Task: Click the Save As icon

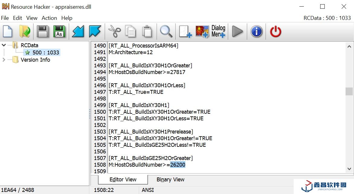Action: click(x=59, y=31)
